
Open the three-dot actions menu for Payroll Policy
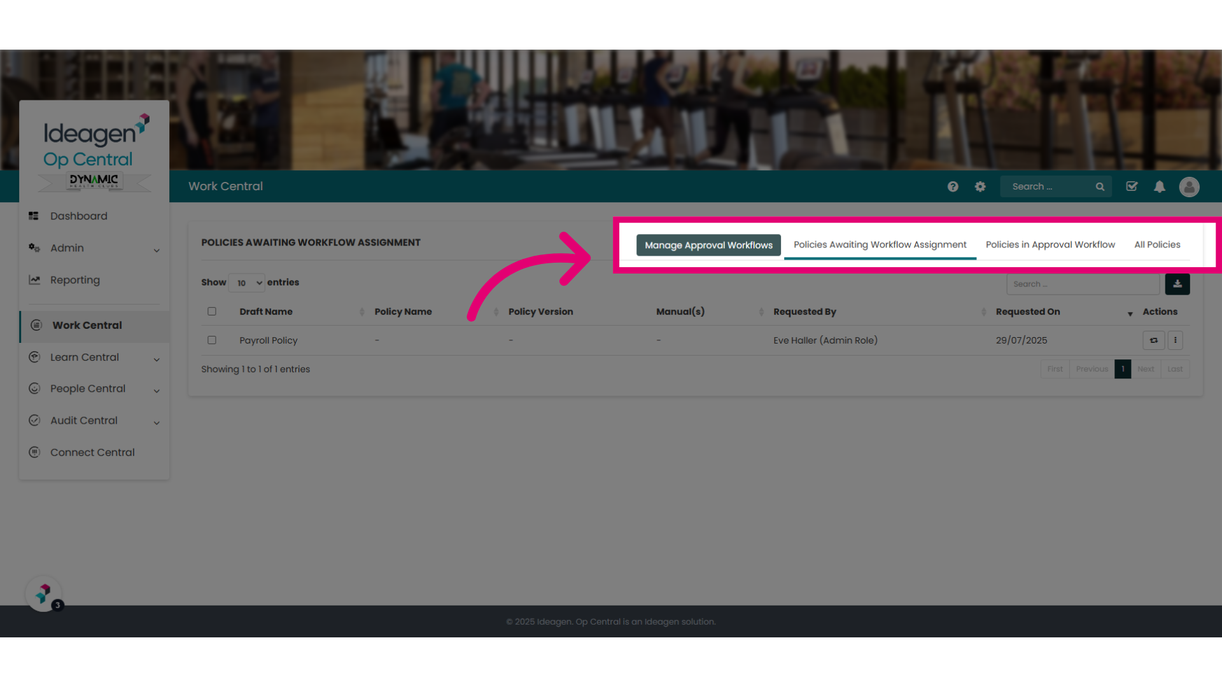point(1176,340)
